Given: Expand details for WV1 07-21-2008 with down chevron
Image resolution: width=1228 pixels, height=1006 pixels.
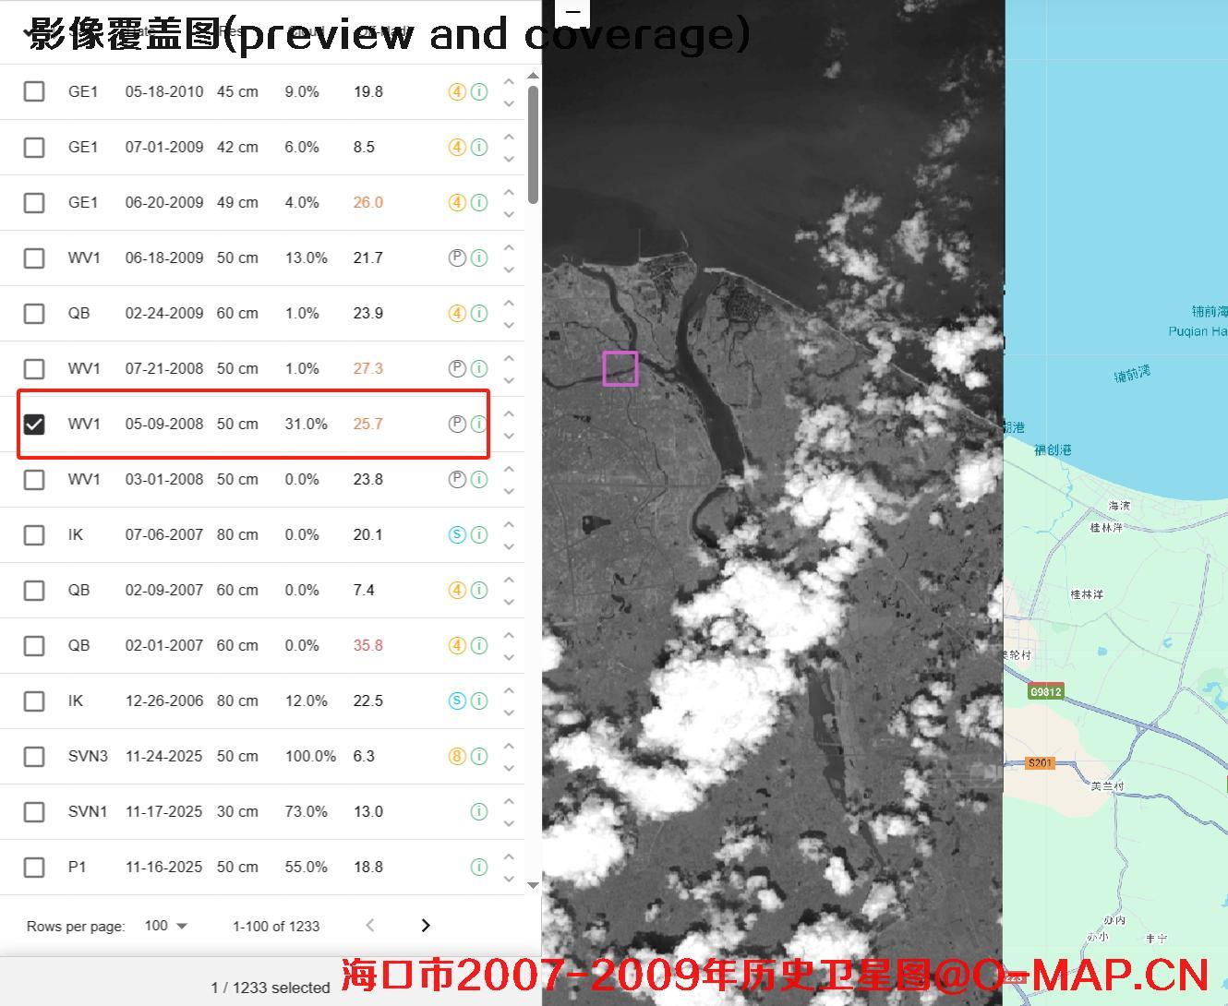Looking at the screenshot, I should tap(509, 380).
